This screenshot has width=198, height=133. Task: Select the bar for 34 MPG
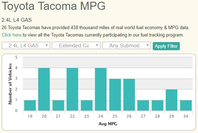186,105
